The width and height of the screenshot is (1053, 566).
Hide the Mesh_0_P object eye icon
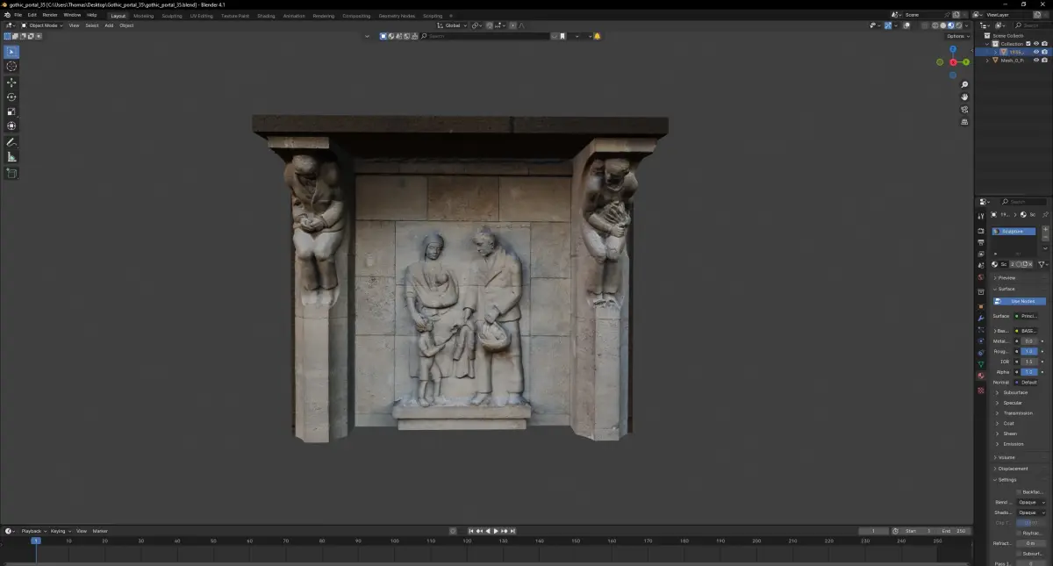point(1036,61)
